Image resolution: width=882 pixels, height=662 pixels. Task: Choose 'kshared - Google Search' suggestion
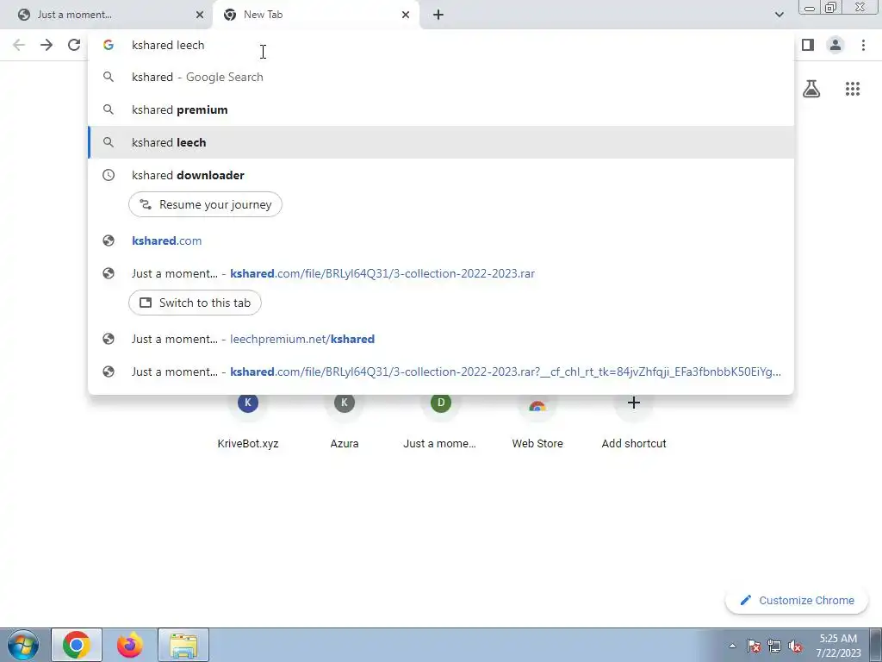point(441,77)
